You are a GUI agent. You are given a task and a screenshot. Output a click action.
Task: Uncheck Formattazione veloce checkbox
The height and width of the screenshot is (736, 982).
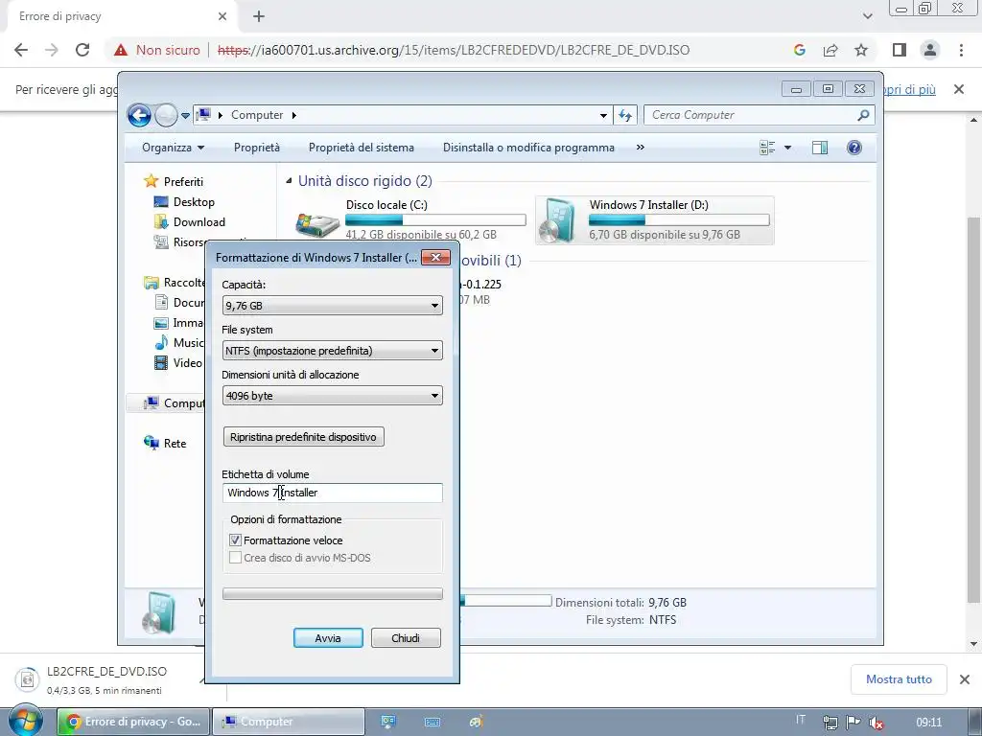tap(236, 540)
